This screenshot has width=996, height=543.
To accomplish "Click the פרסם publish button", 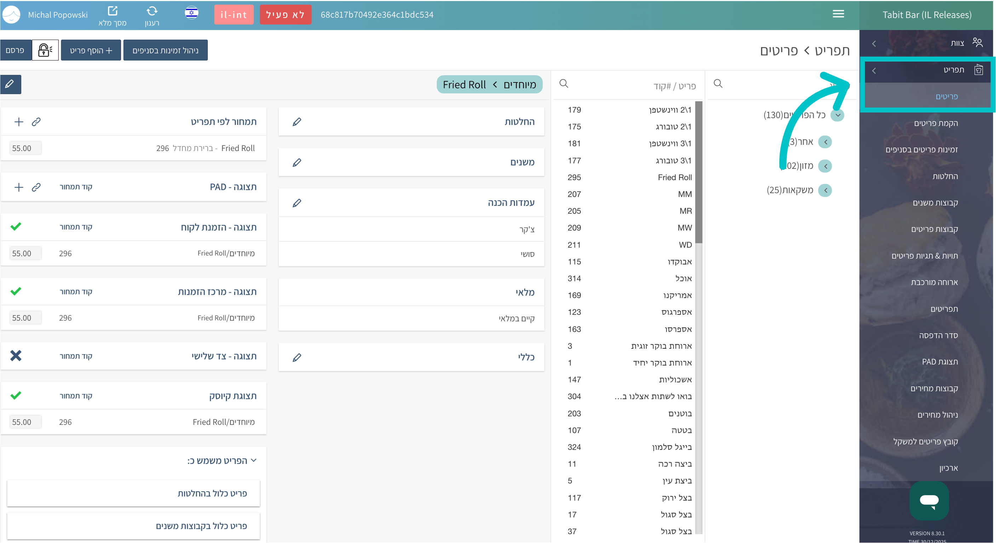I will (x=16, y=50).
